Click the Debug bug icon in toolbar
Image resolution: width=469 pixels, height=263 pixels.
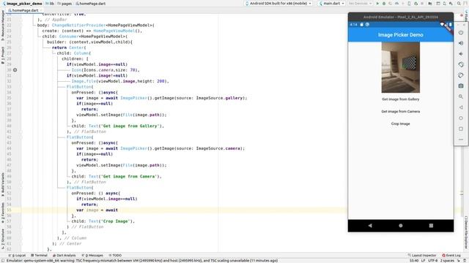(x=384, y=4)
